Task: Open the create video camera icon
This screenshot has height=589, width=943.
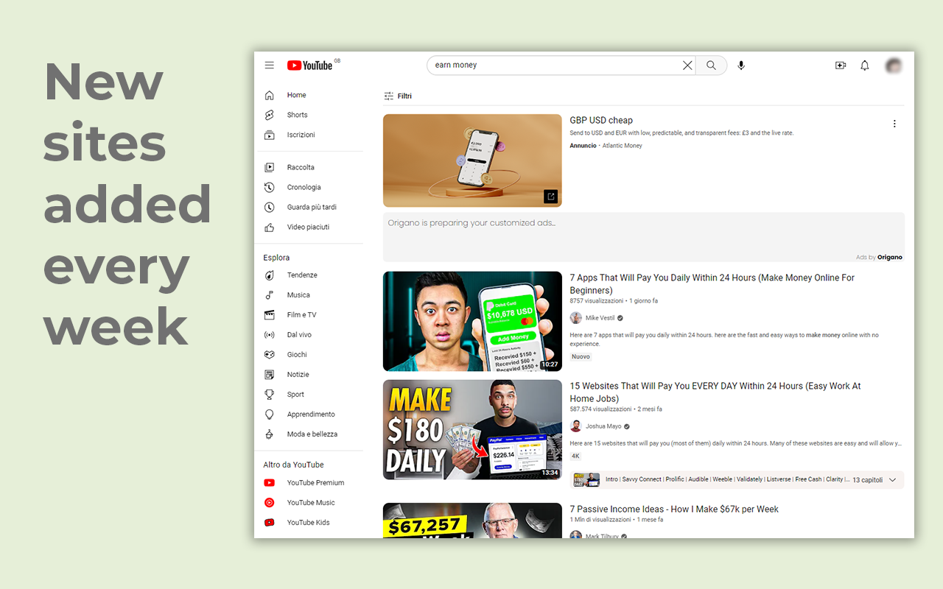Action: click(x=841, y=66)
